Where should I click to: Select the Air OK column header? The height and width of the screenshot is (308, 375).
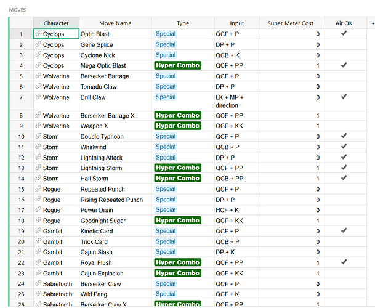pyautogui.click(x=344, y=23)
